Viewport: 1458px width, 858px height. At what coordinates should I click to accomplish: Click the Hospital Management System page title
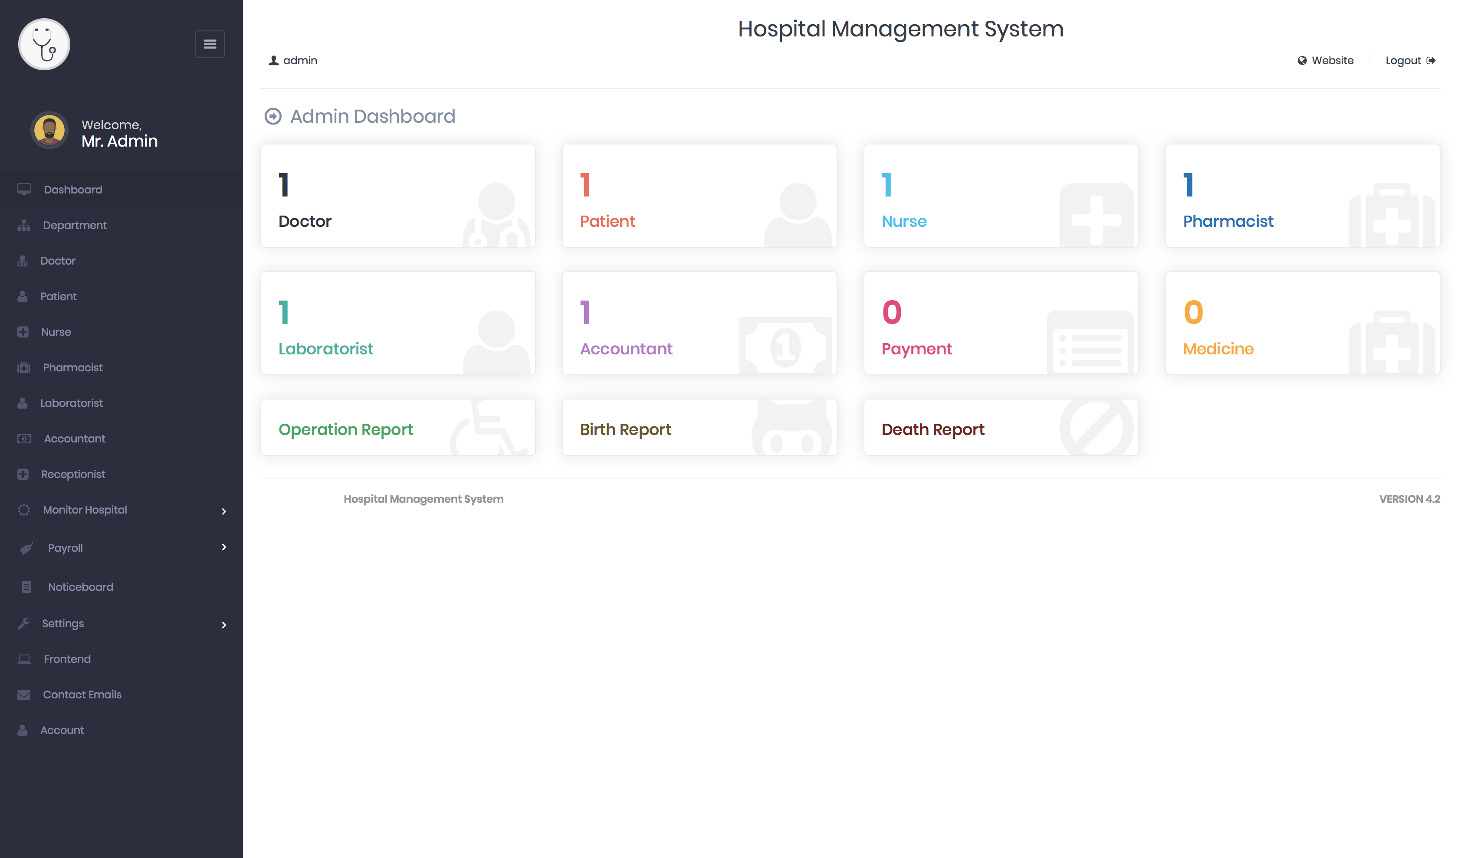point(901,29)
